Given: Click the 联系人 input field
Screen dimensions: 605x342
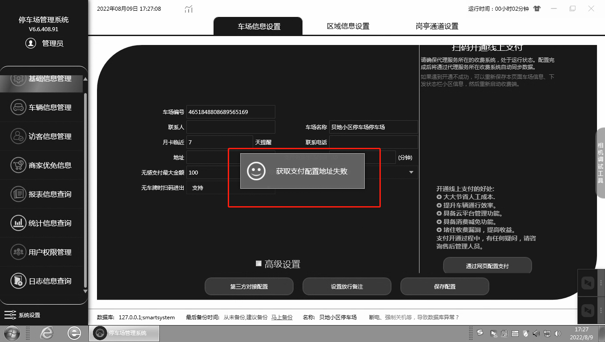Looking at the screenshot, I should point(231,127).
